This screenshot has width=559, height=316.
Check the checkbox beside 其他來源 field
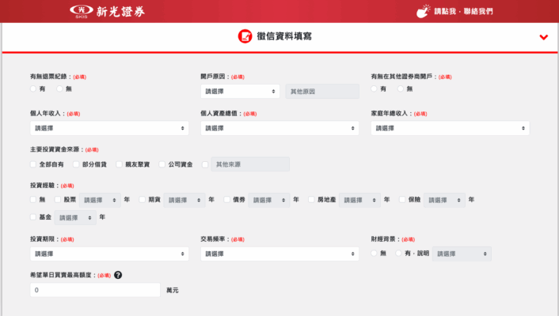coord(205,164)
